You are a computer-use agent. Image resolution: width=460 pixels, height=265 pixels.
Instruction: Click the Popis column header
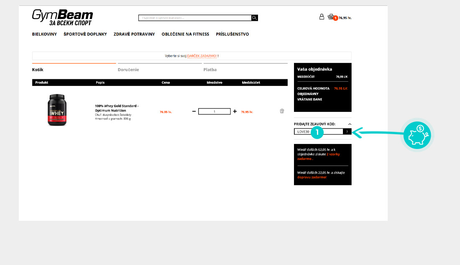click(x=100, y=83)
